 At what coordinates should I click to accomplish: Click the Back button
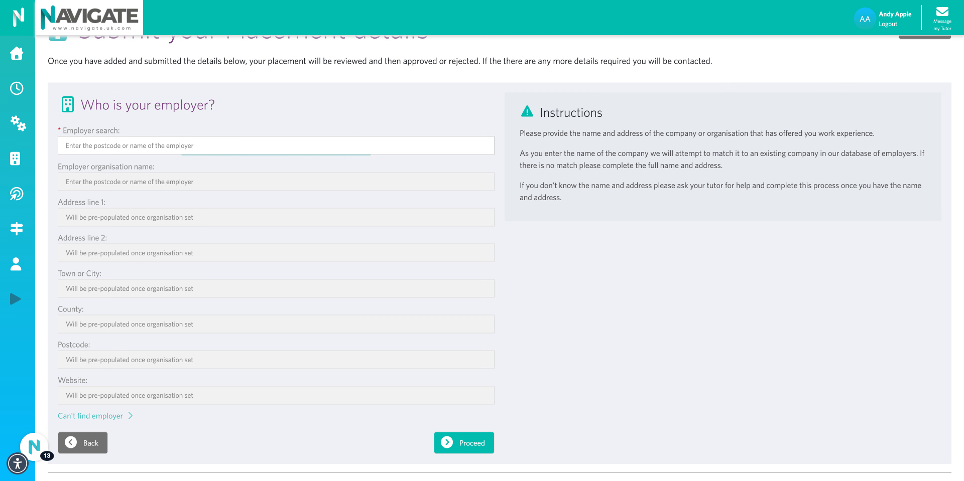click(x=82, y=442)
